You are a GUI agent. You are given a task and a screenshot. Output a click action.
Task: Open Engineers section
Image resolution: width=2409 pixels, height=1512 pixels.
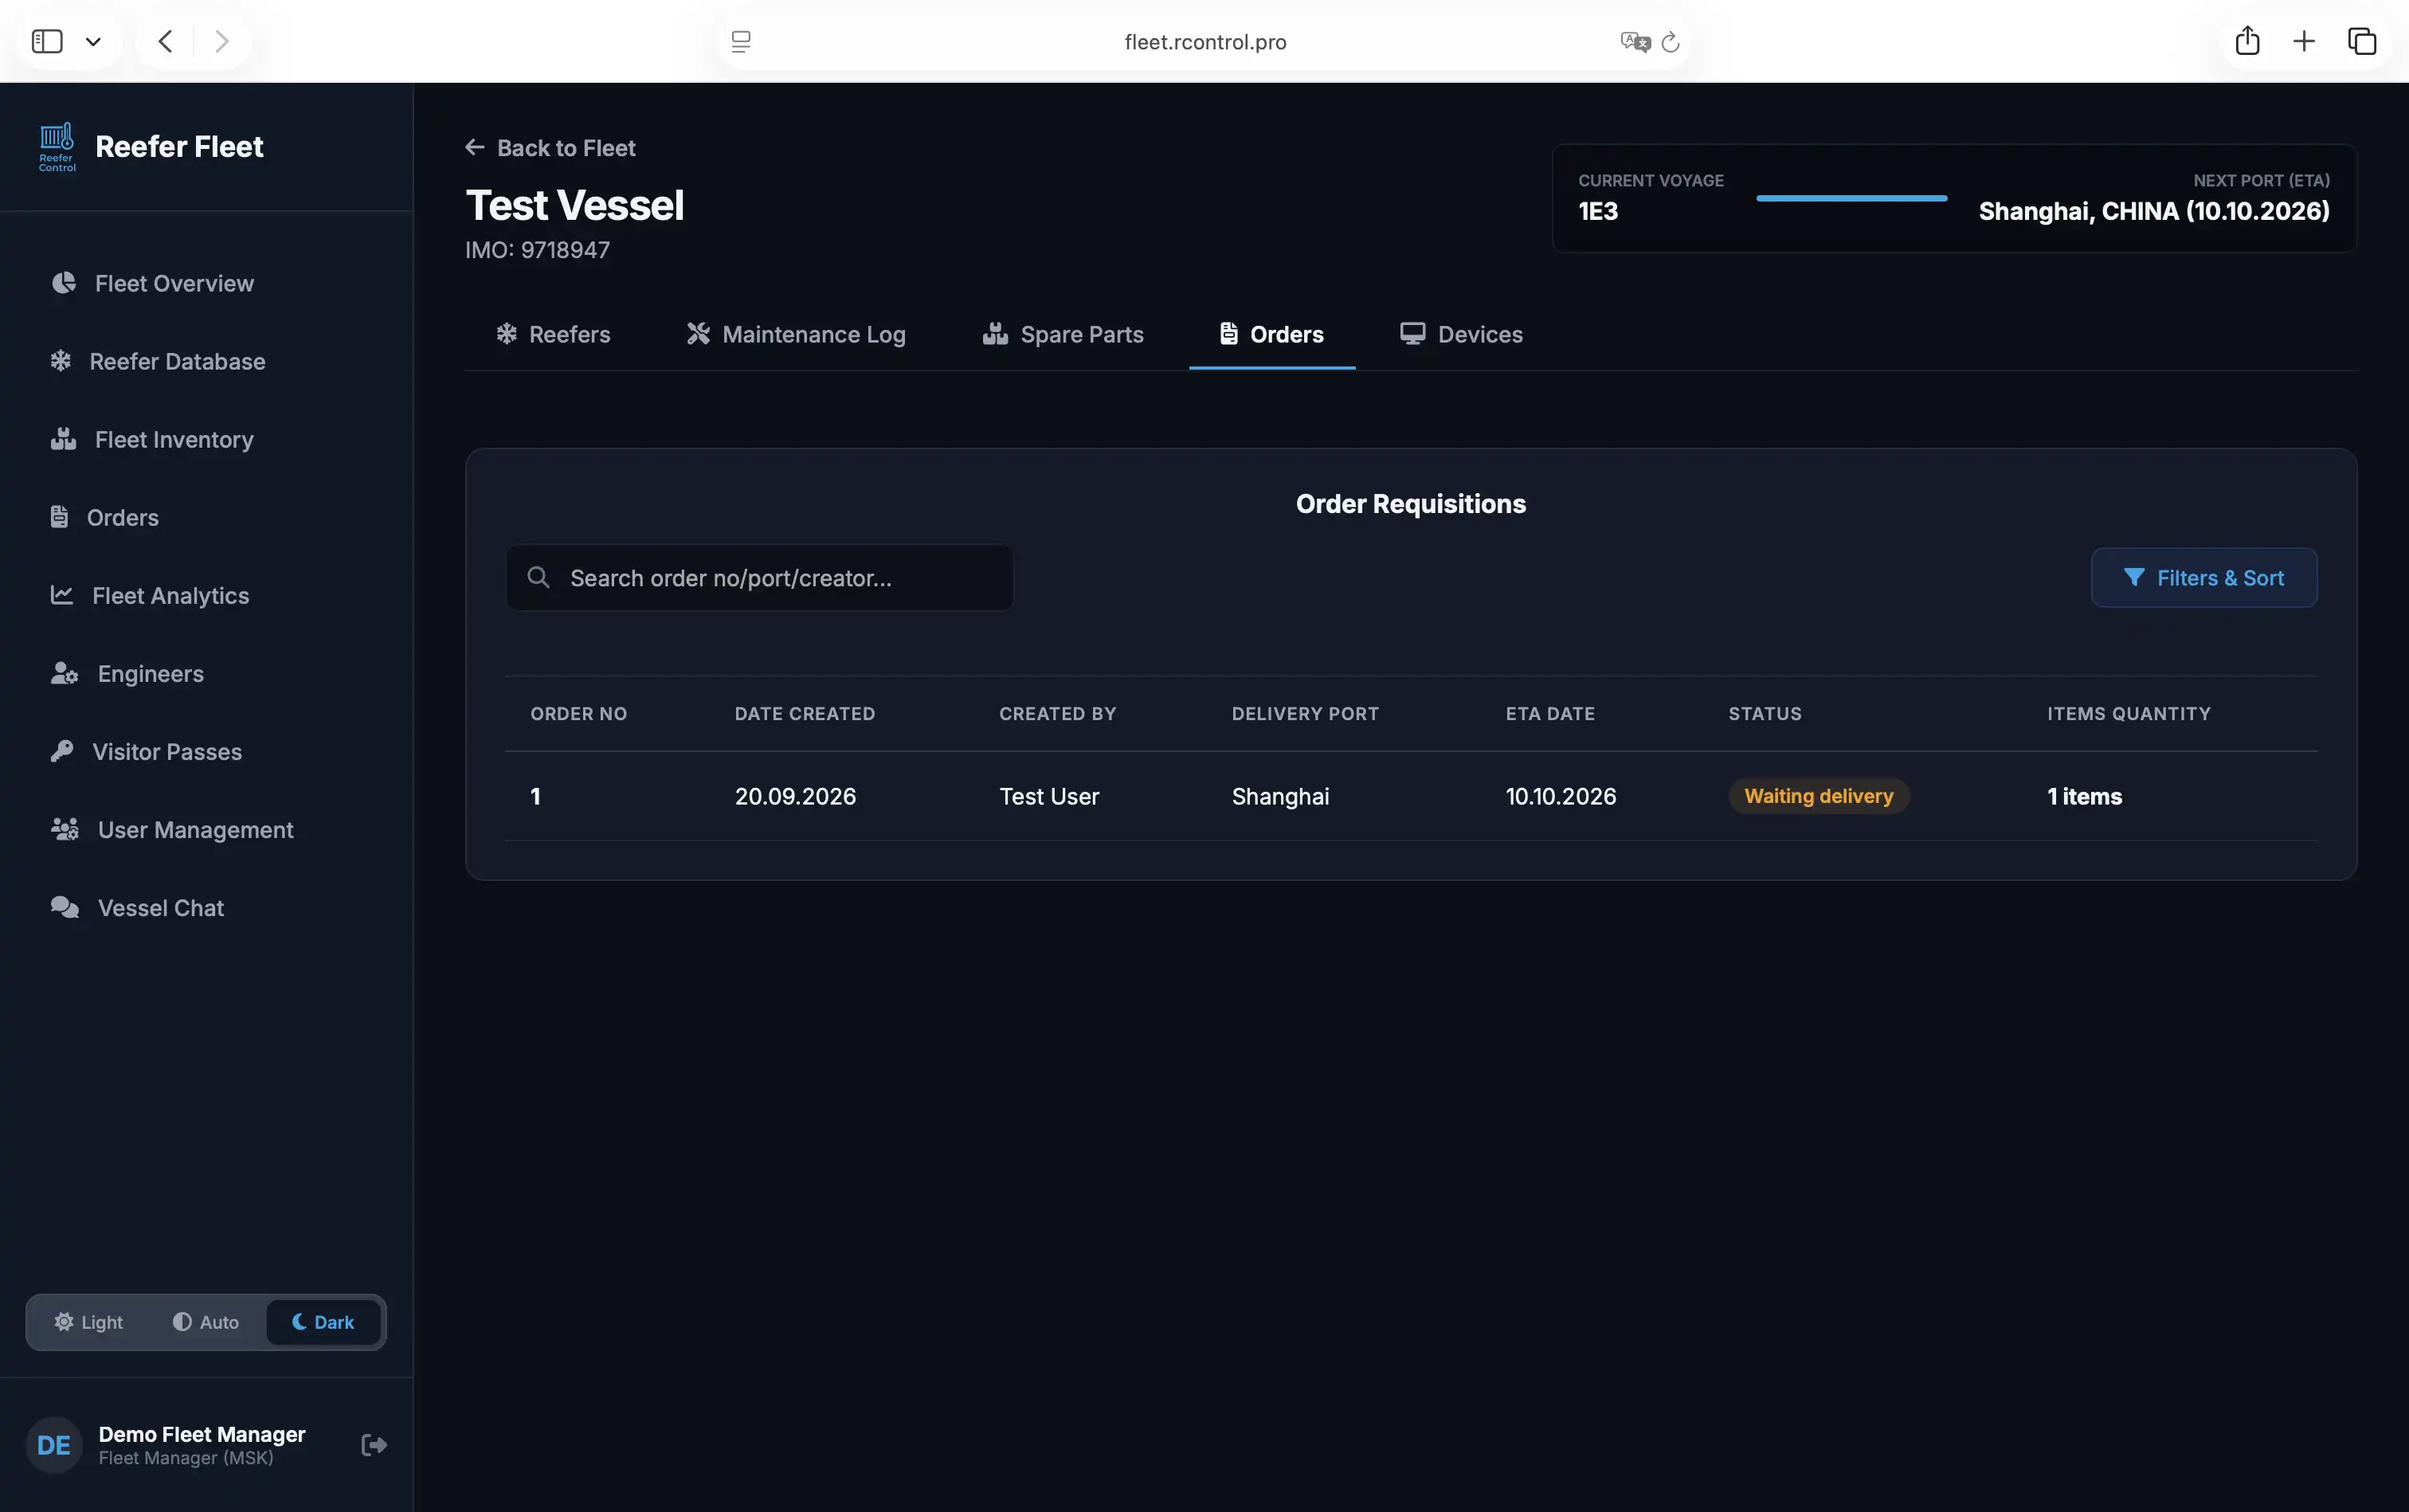tap(127, 673)
